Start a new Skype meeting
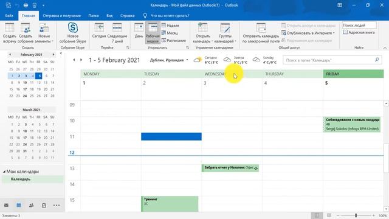This screenshot has height=219, width=389. 73,33
